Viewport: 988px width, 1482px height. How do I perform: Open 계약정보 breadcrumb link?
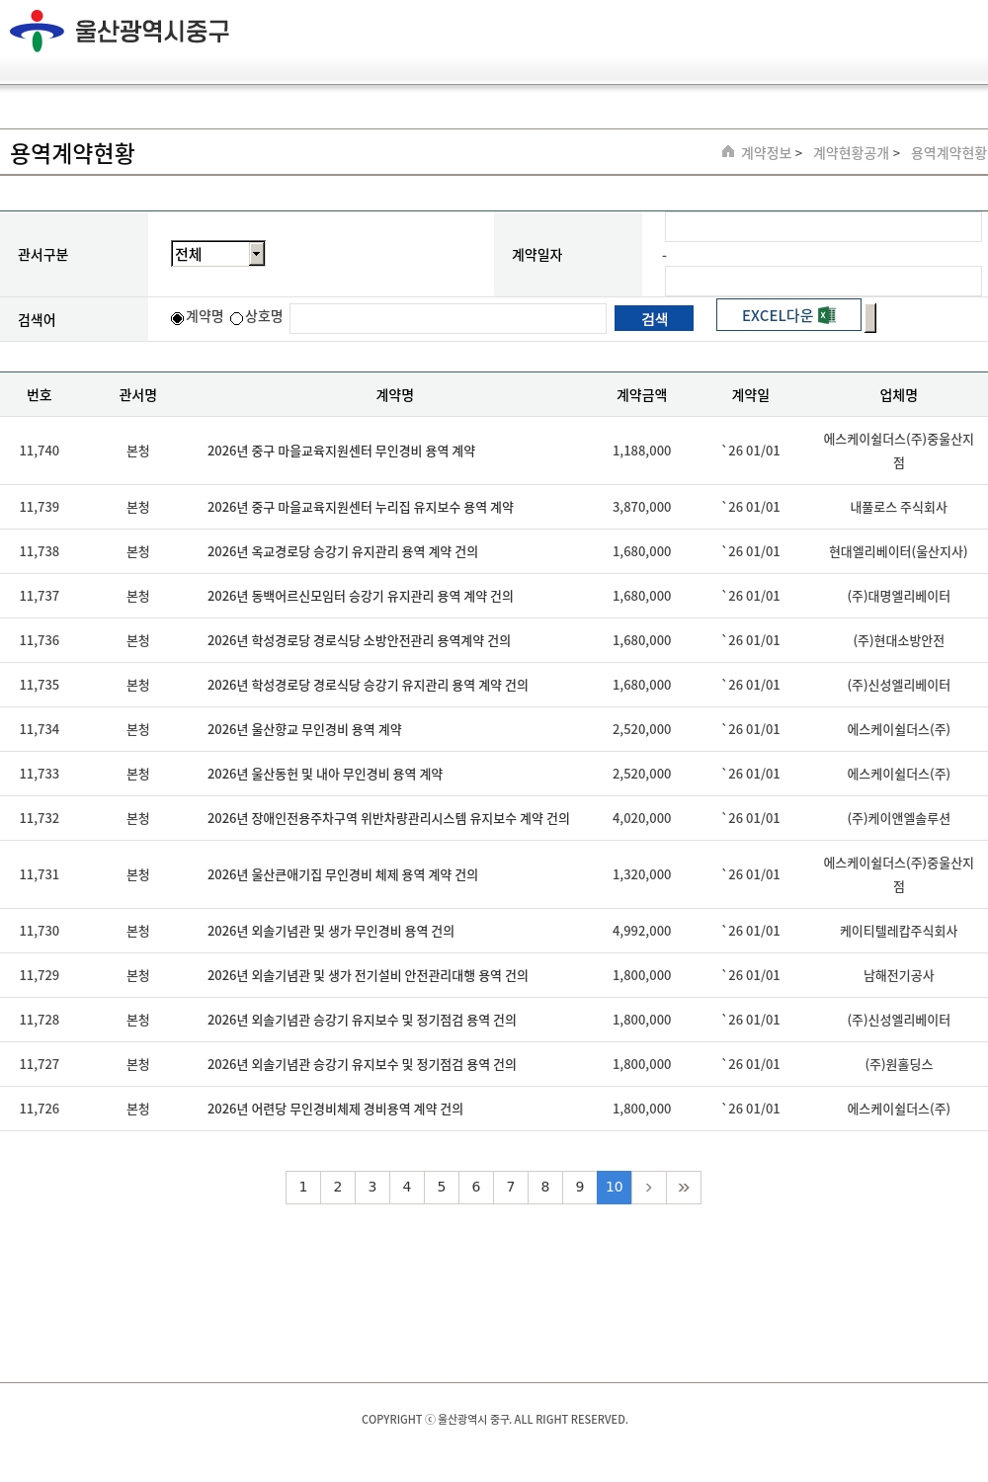point(767,153)
